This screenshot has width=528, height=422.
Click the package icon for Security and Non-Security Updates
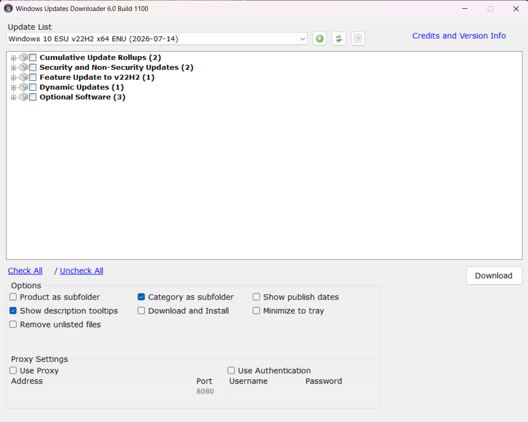point(24,67)
